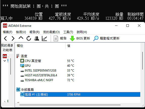Select the 風扇 #1 (主機板) row

click(x=80, y=94)
